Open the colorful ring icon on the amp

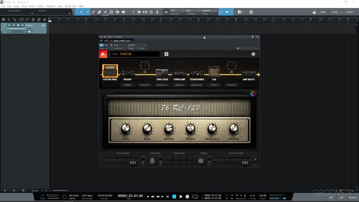coord(253,94)
